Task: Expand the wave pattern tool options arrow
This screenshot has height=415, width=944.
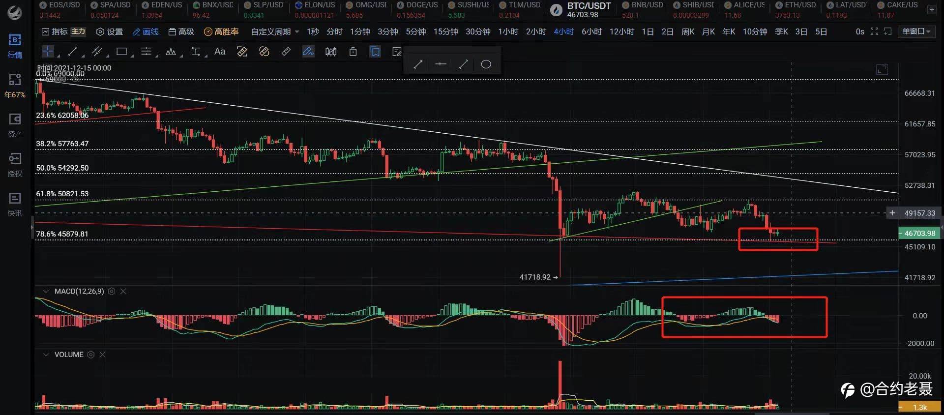Action: (181, 56)
